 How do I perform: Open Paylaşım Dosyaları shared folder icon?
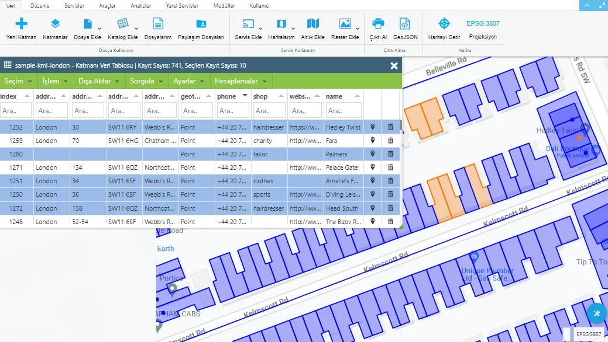[x=201, y=23]
